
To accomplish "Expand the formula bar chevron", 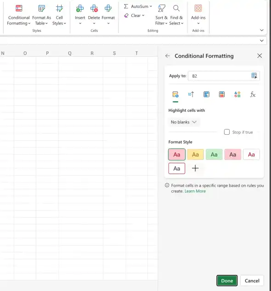I will (x=262, y=40).
